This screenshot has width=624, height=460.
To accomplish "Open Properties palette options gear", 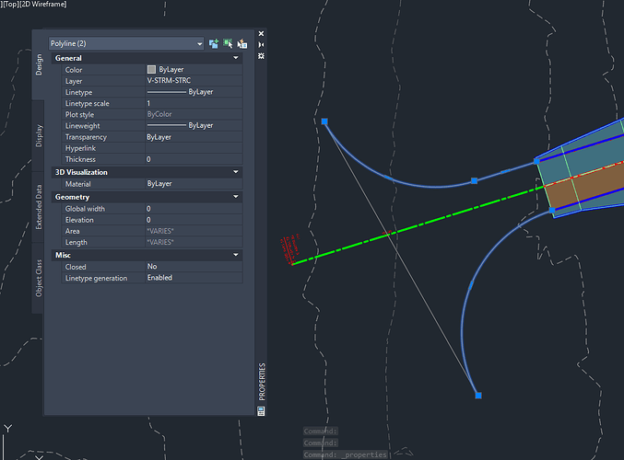I will 261,56.
